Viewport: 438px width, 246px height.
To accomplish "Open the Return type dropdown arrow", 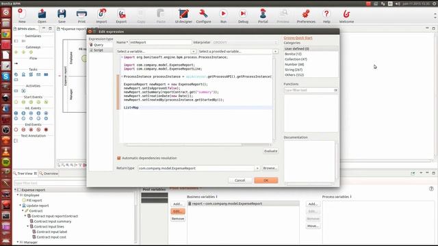I will click(x=257, y=168).
